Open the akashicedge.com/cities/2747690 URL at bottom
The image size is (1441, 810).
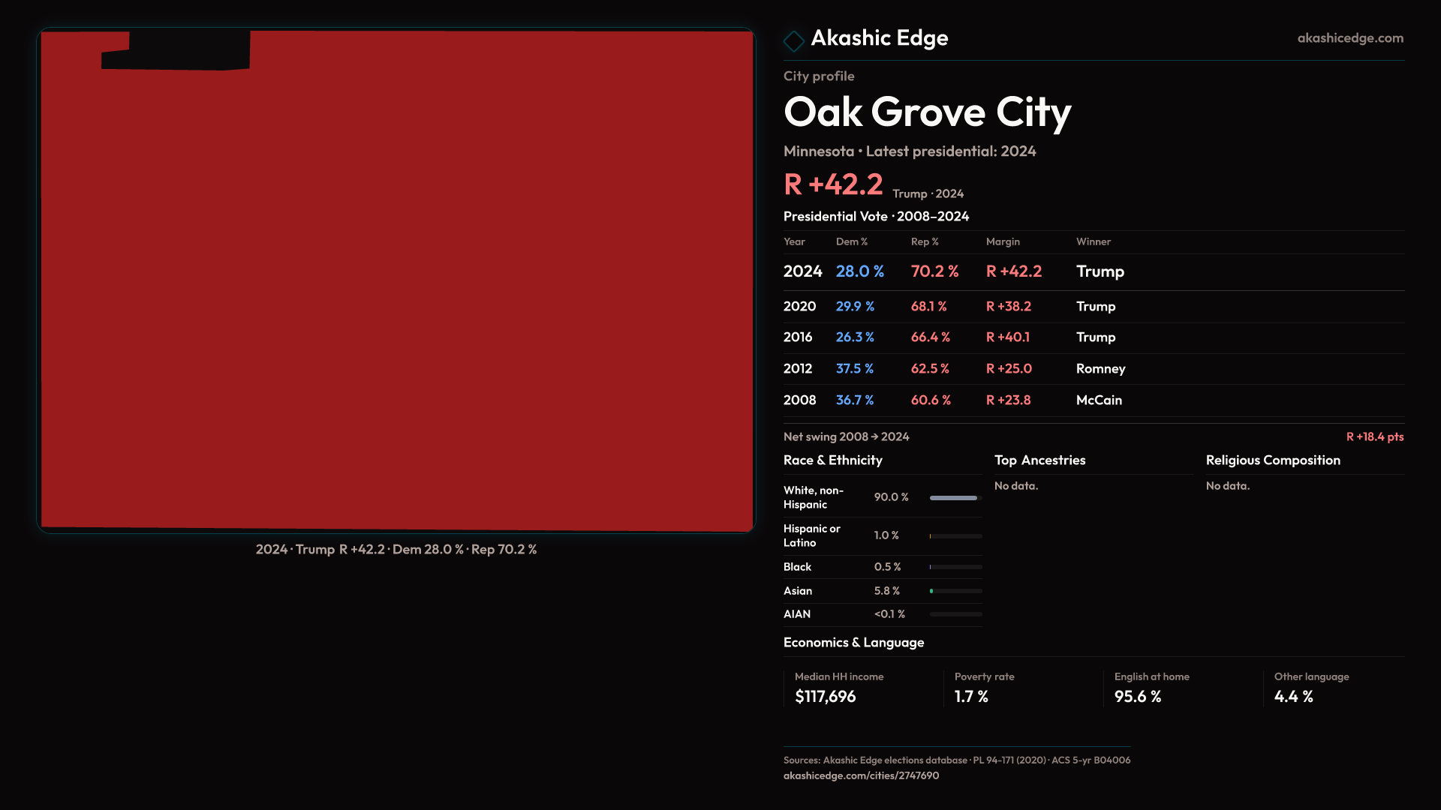coord(861,775)
